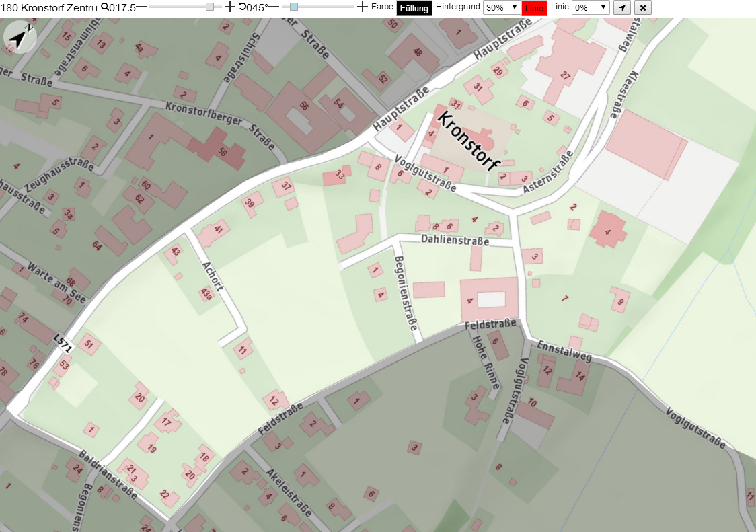Open the Hintergrund 30% dropdown
The width and height of the screenshot is (756, 532).
[x=502, y=7]
